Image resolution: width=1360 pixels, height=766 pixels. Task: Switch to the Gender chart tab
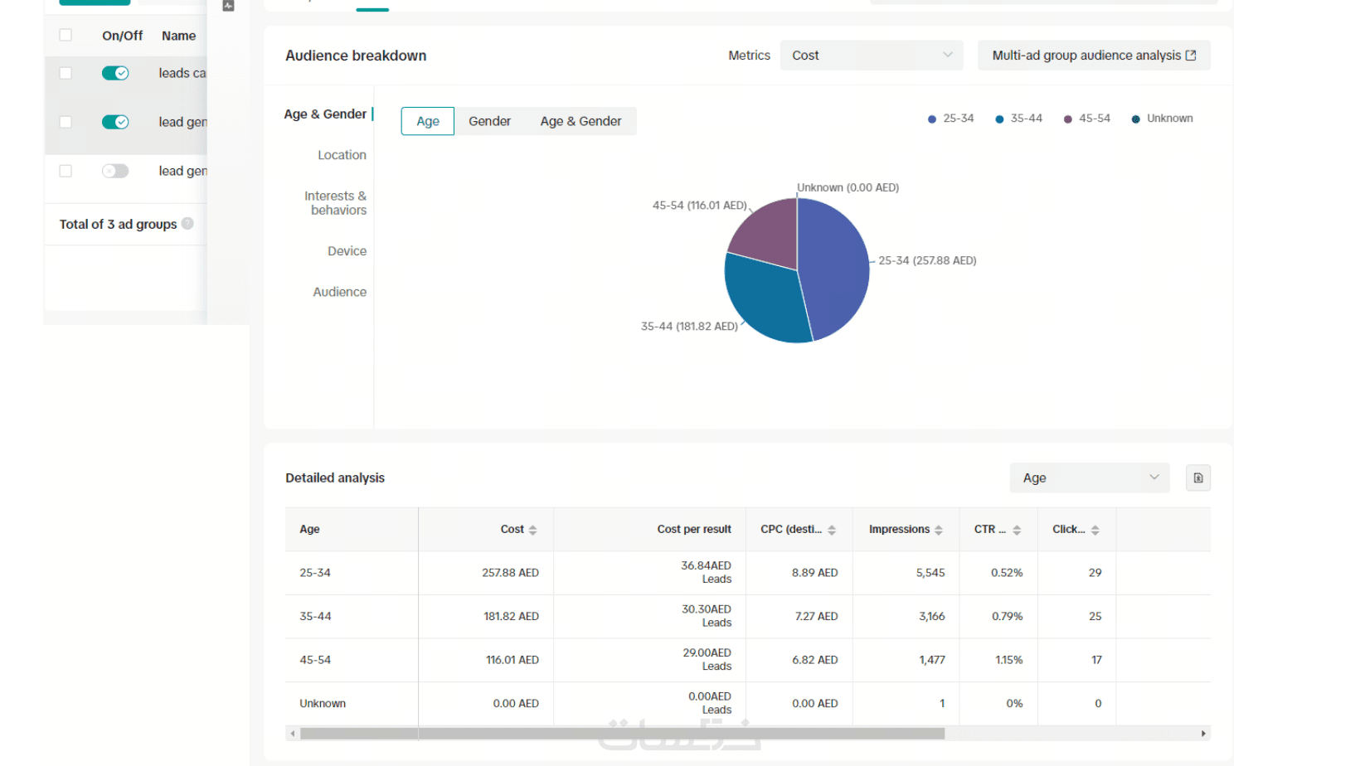(x=489, y=121)
